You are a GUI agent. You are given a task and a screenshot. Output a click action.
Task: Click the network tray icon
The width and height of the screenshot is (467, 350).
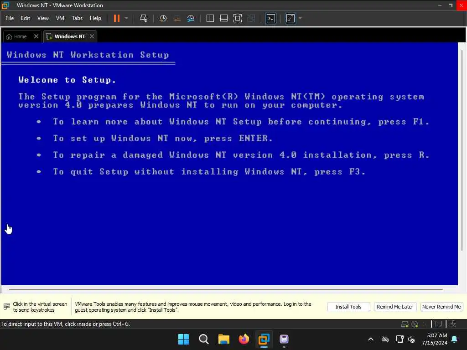tap(400, 339)
